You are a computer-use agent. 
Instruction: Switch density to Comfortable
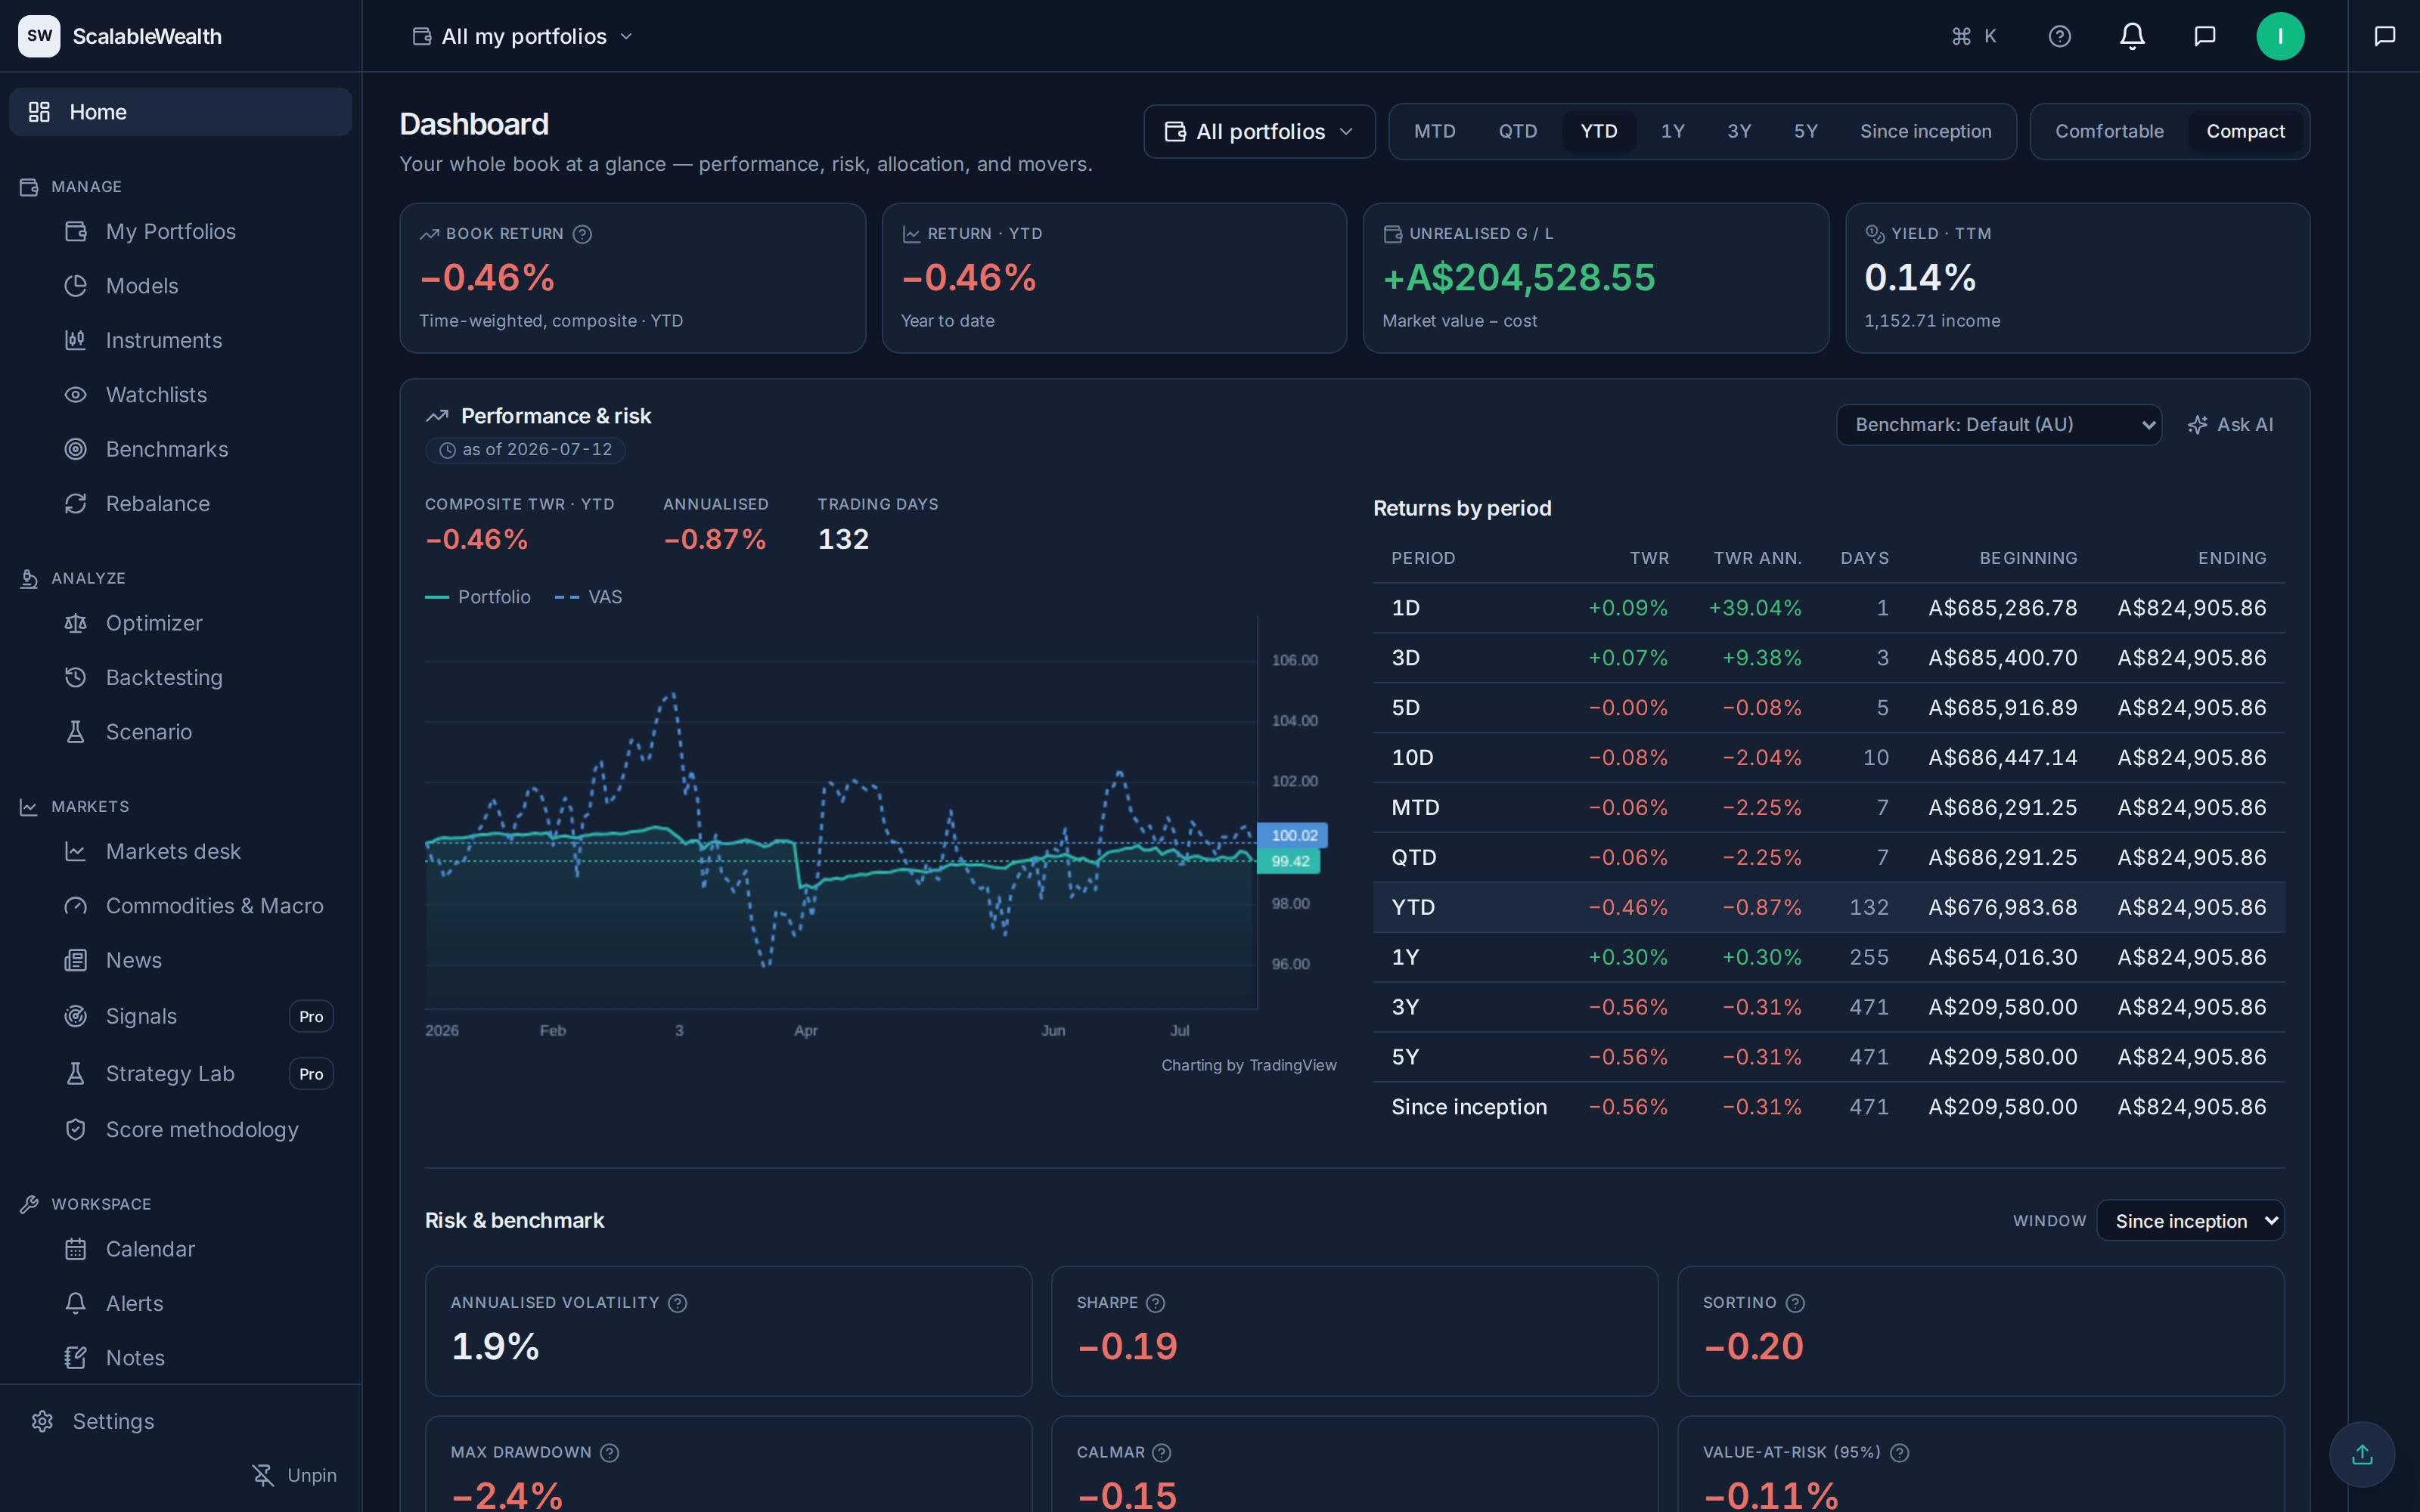pyautogui.click(x=2109, y=131)
